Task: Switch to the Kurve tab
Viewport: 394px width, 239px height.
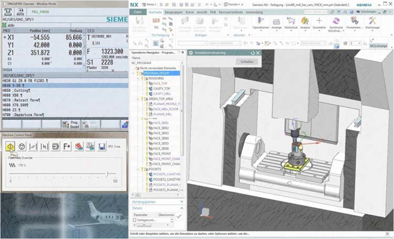Action: tap(189, 12)
